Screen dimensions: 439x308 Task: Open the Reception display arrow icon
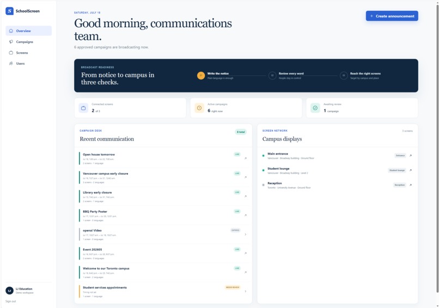(x=411, y=185)
